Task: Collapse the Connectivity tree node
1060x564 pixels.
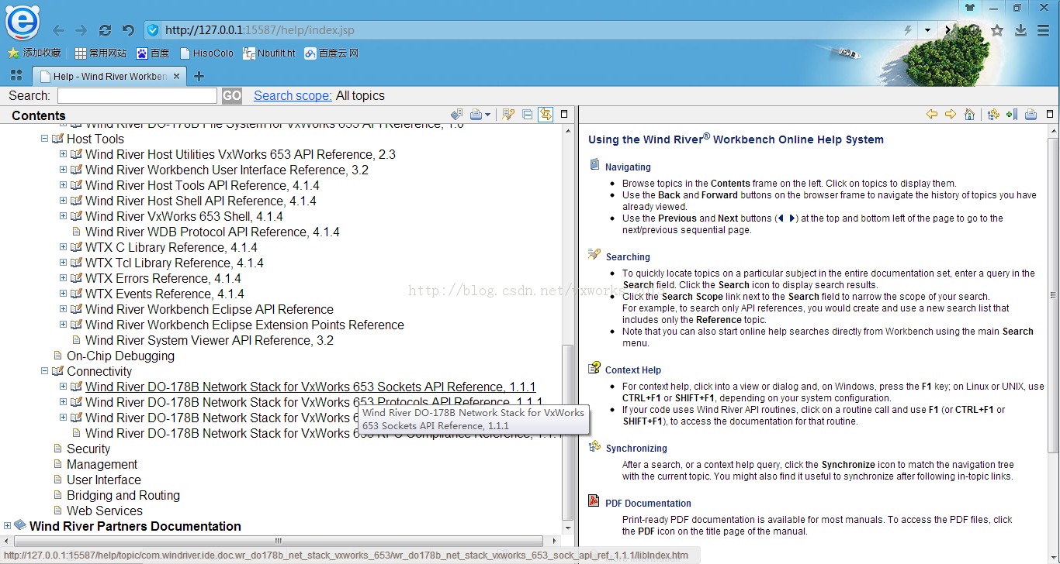Action: pos(44,371)
